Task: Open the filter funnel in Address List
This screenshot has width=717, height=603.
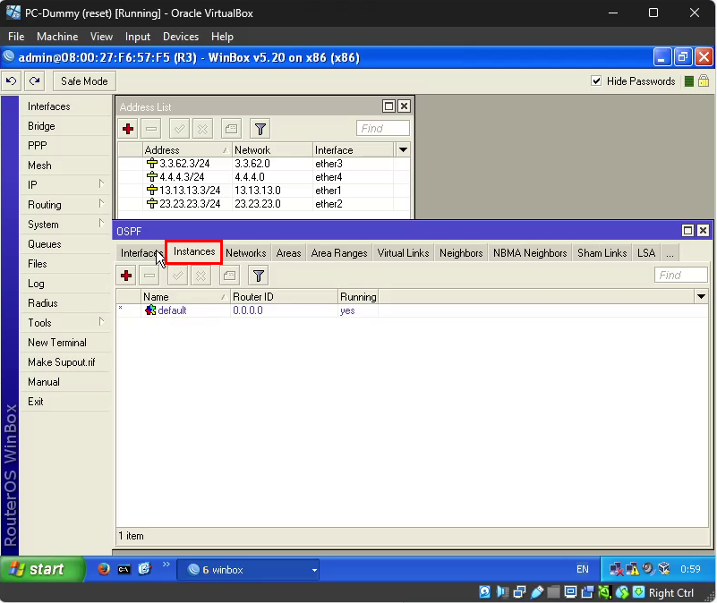Action: (260, 129)
